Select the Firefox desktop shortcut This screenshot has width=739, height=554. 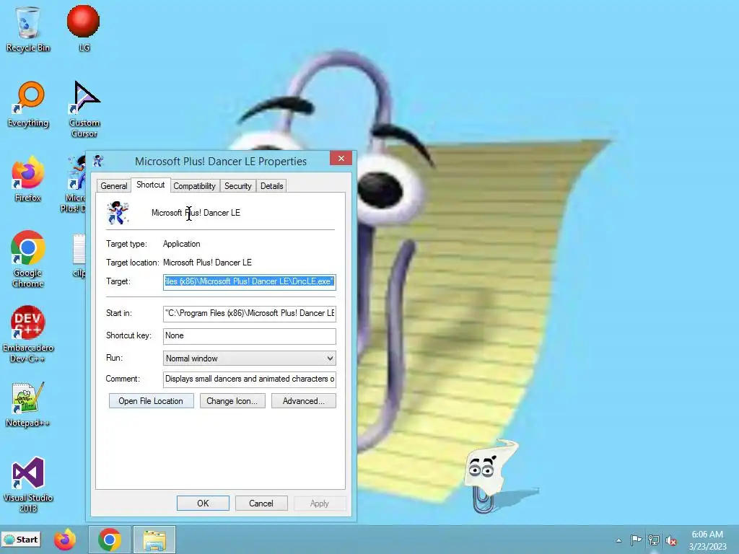click(28, 179)
